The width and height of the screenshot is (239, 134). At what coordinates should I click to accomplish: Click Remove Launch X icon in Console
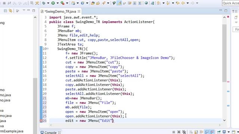coord(179,132)
